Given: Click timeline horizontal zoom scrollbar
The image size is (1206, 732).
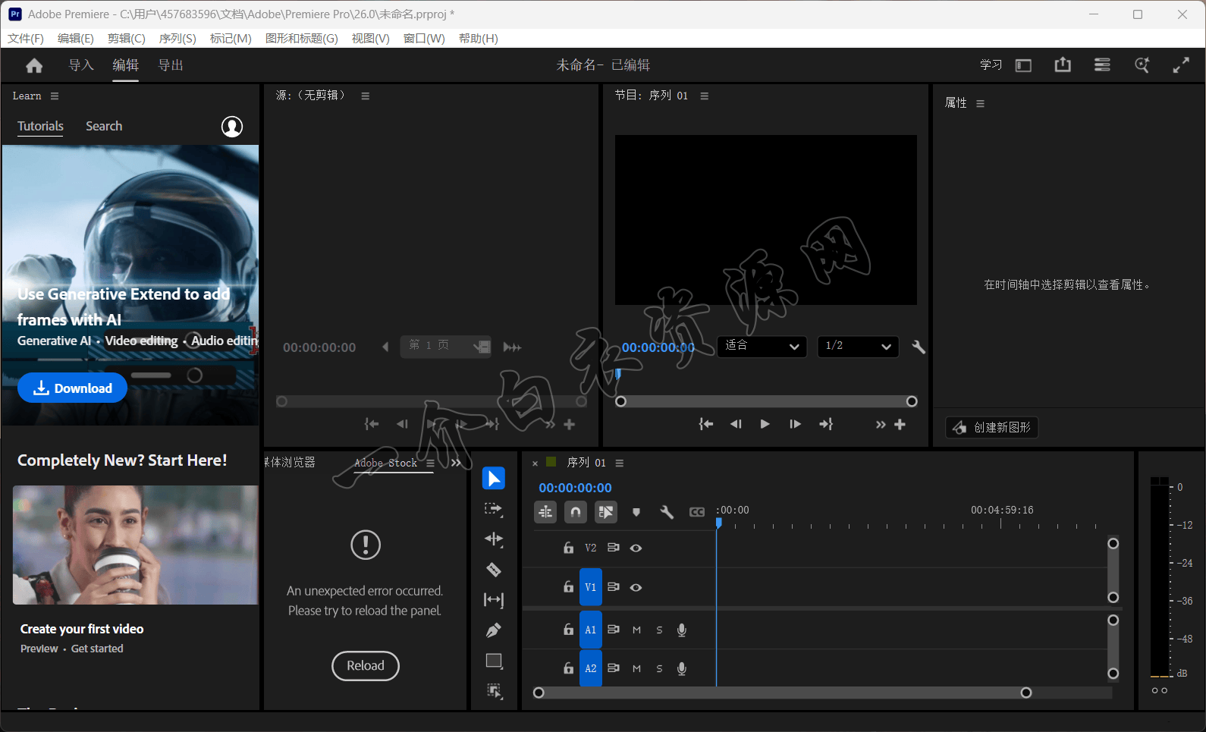Looking at the screenshot, I should (781, 693).
